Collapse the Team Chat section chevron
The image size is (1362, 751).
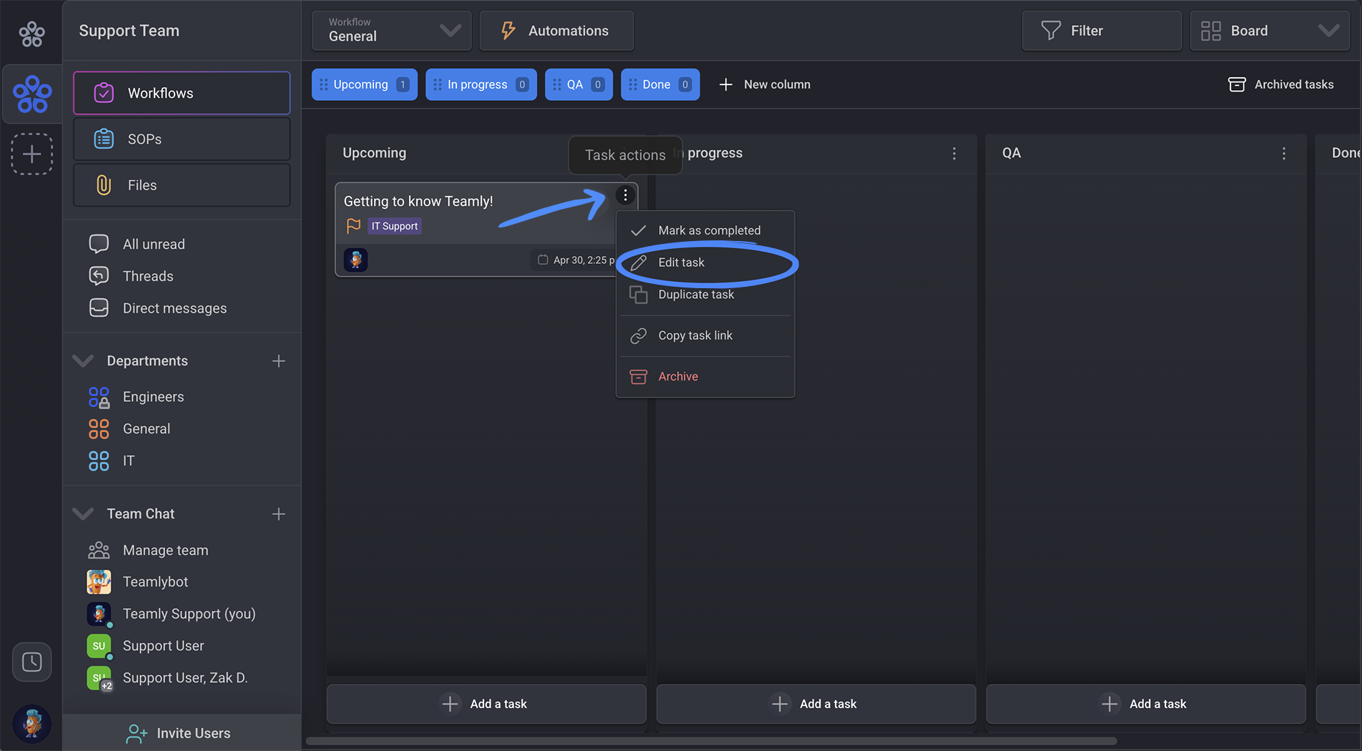tap(84, 514)
